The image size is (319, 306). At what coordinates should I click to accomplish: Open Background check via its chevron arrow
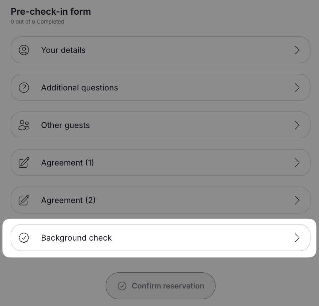click(297, 238)
